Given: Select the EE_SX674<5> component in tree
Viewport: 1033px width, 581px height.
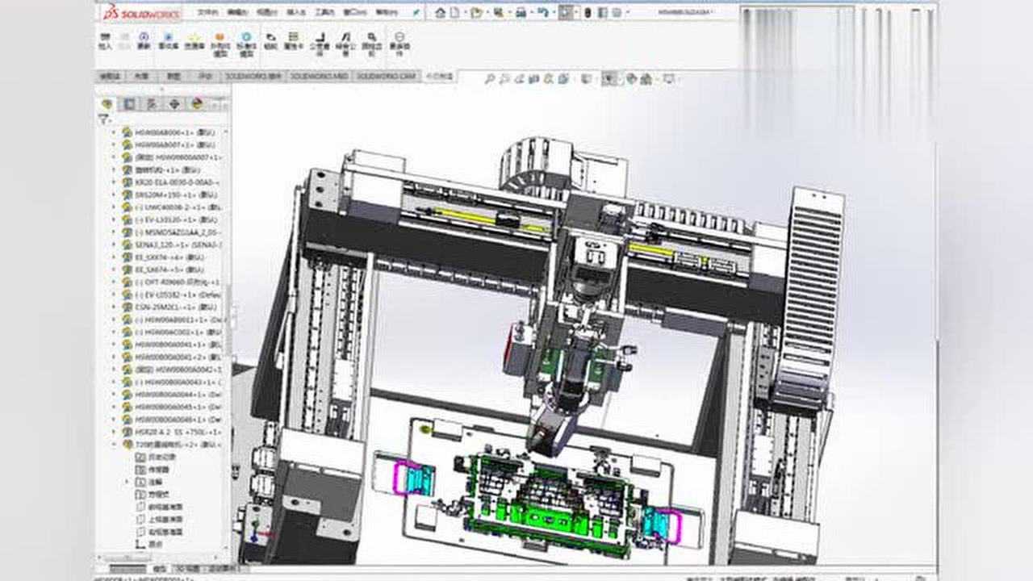Looking at the screenshot, I should tap(163, 270).
